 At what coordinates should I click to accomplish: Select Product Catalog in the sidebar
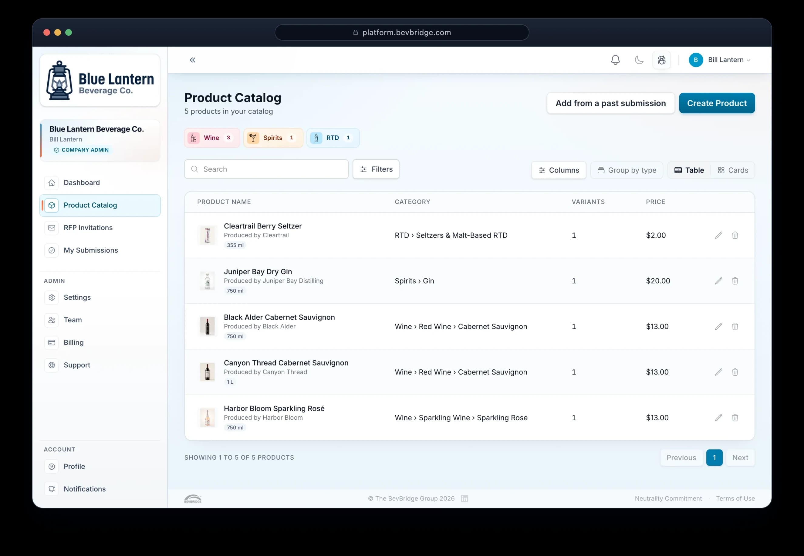100,205
